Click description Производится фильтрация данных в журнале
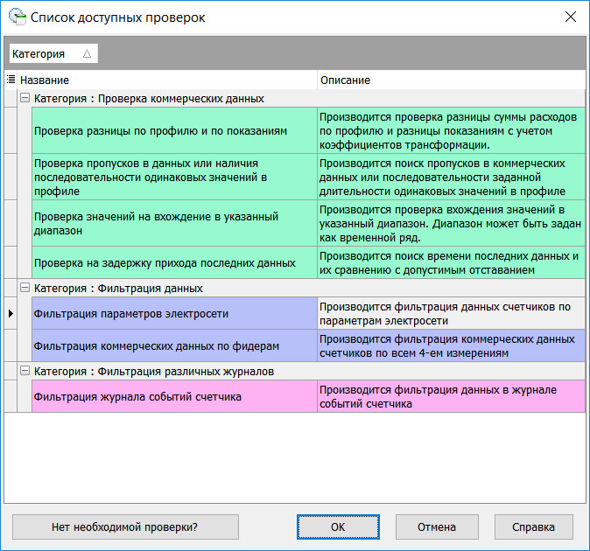590x551 pixels. pos(451,396)
